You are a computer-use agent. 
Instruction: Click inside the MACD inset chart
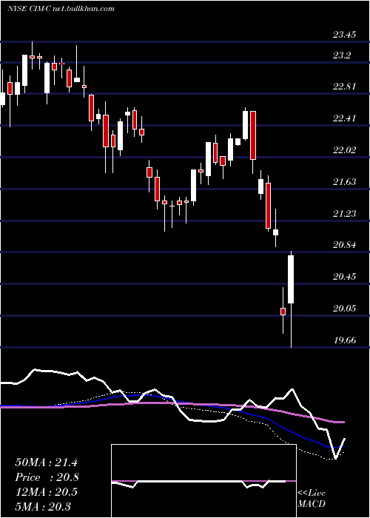(x=203, y=481)
